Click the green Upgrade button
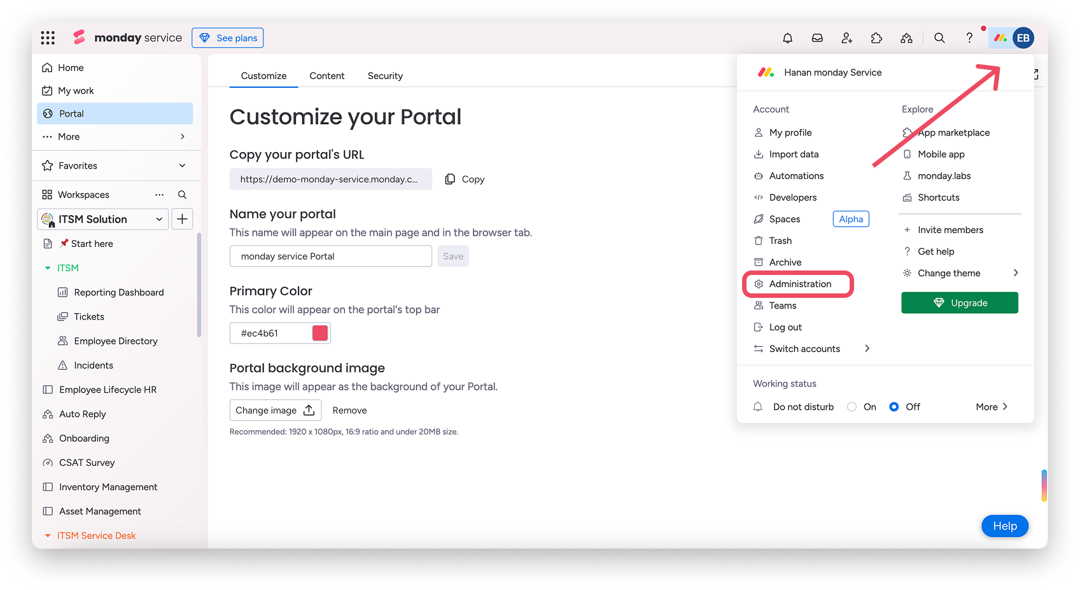Viewport: 1080px width, 590px height. pyautogui.click(x=959, y=302)
